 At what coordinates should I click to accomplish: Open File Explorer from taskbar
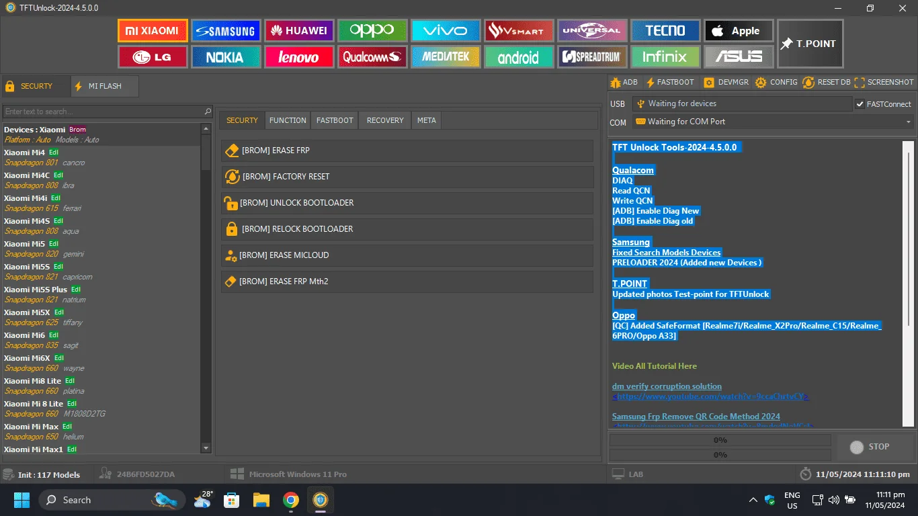[261, 500]
